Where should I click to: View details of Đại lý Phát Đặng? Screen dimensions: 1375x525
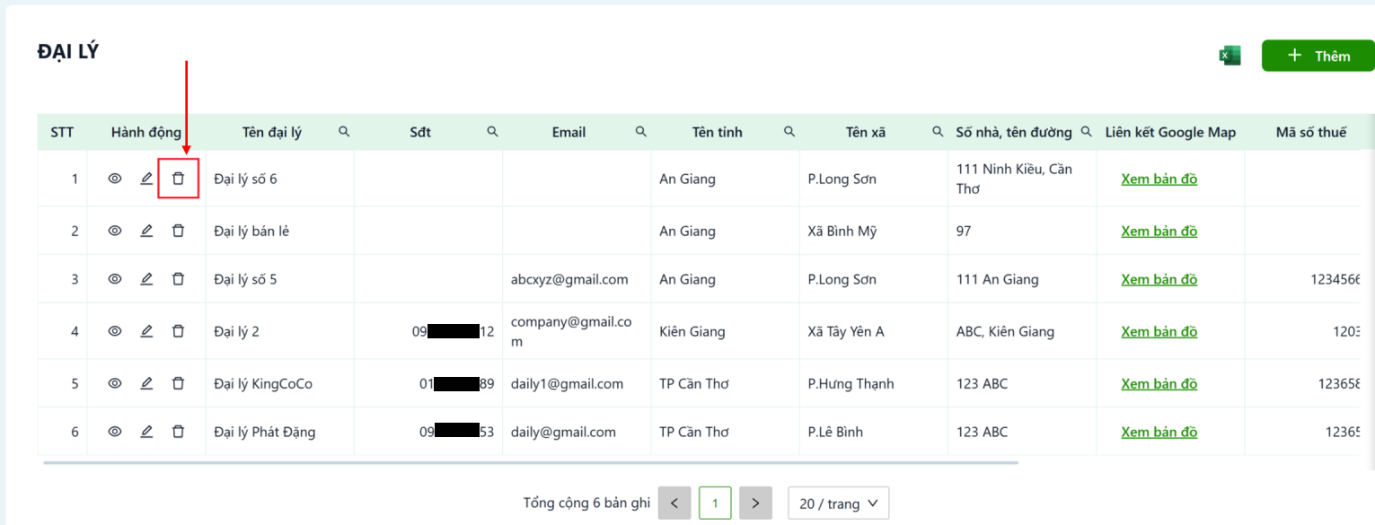115,432
